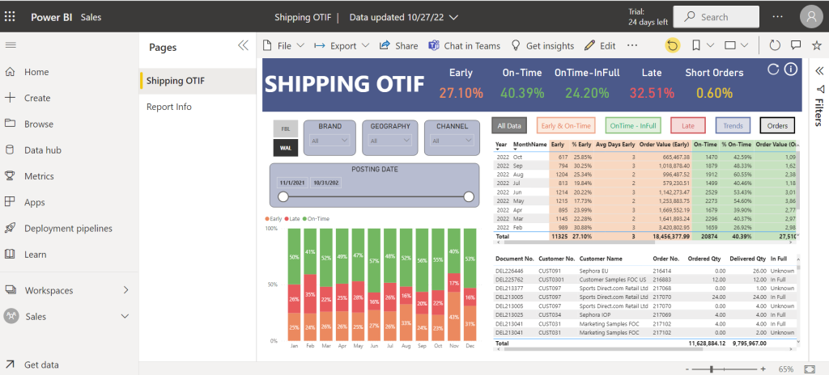Select the Shipping OTIF page
The width and height of the screenshot is (829, 375).
198,81
